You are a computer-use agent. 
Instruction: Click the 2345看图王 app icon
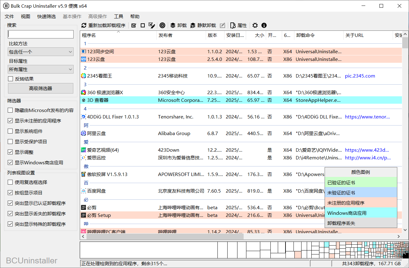coord(83,76)
